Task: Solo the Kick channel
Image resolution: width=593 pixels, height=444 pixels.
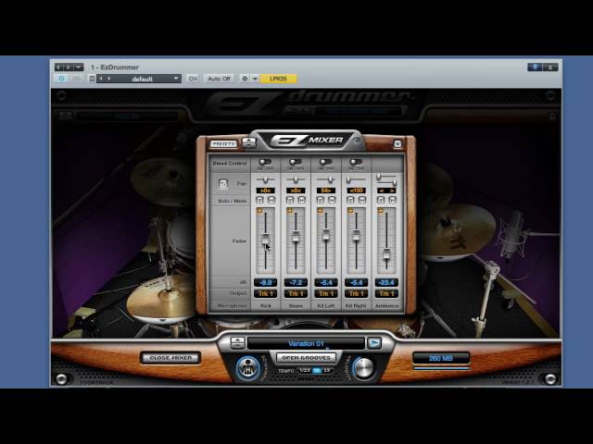Action: tap(260, 200)
